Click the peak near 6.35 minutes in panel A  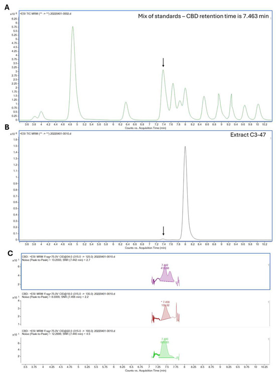(x=125, y=111)
